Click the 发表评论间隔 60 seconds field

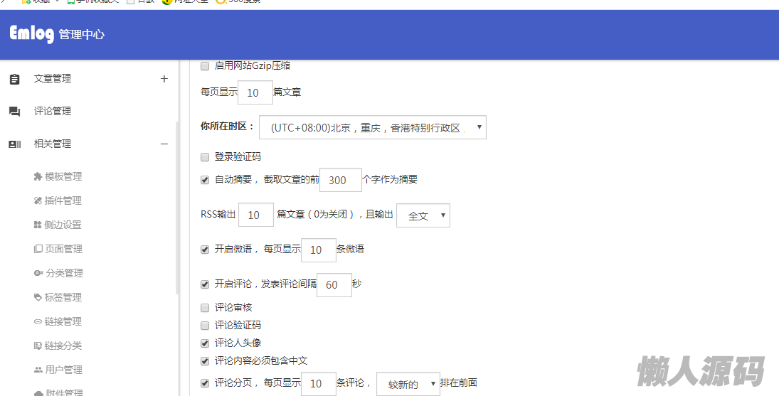334,285
